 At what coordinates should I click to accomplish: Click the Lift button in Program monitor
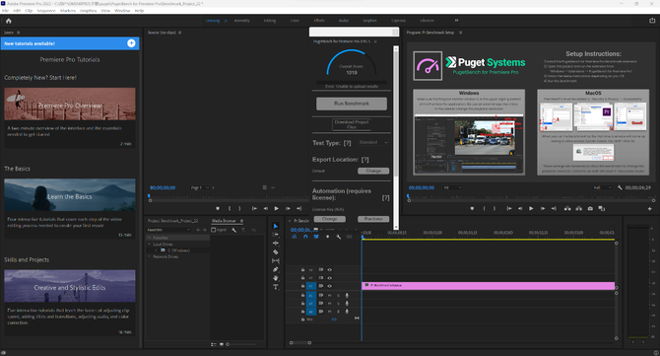point(567,208)
